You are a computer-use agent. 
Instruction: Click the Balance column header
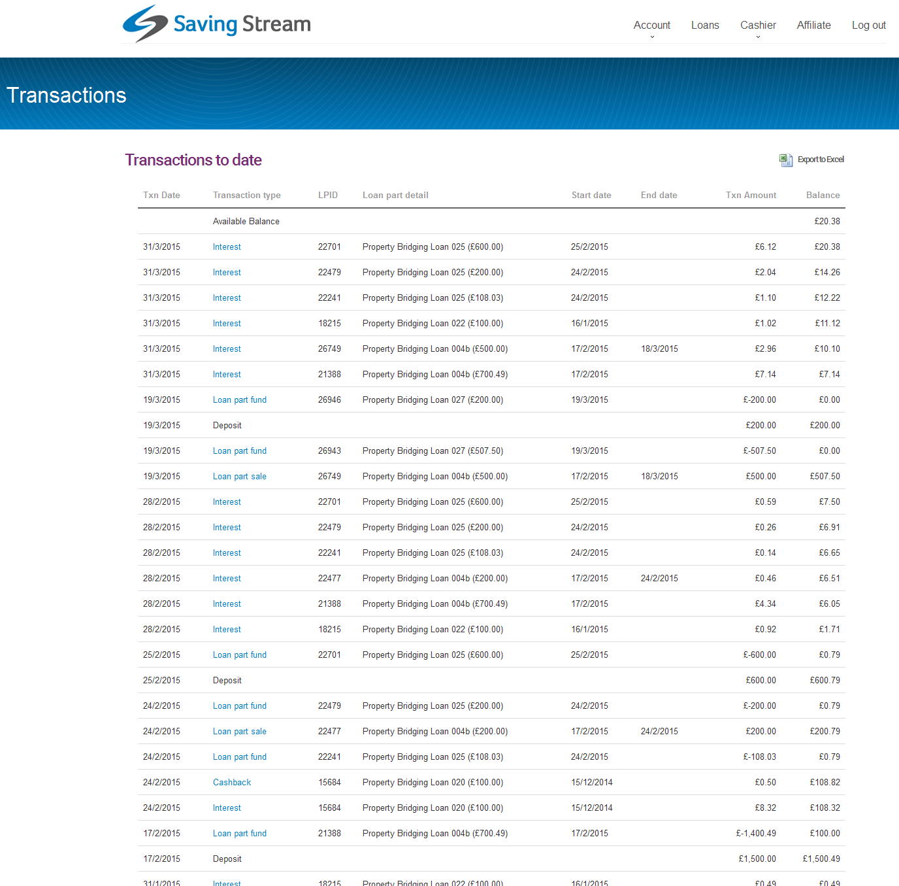[823, 195]
